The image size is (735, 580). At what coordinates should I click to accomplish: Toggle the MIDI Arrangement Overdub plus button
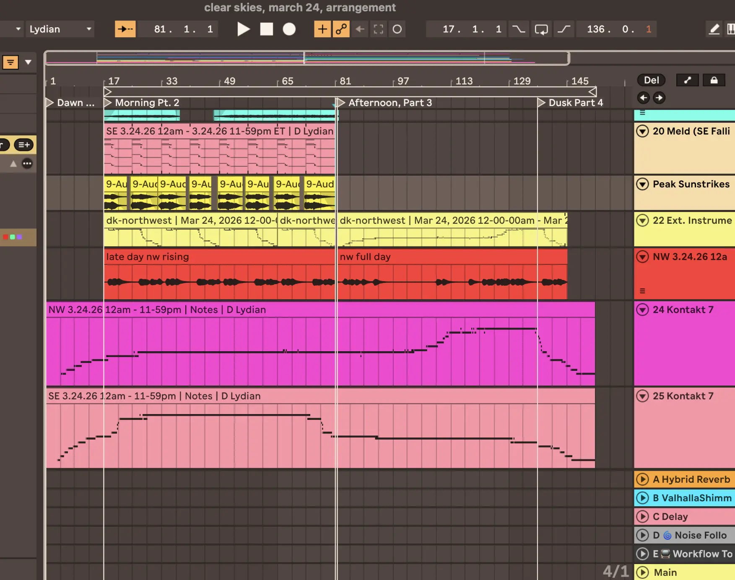tap(322, 29)
